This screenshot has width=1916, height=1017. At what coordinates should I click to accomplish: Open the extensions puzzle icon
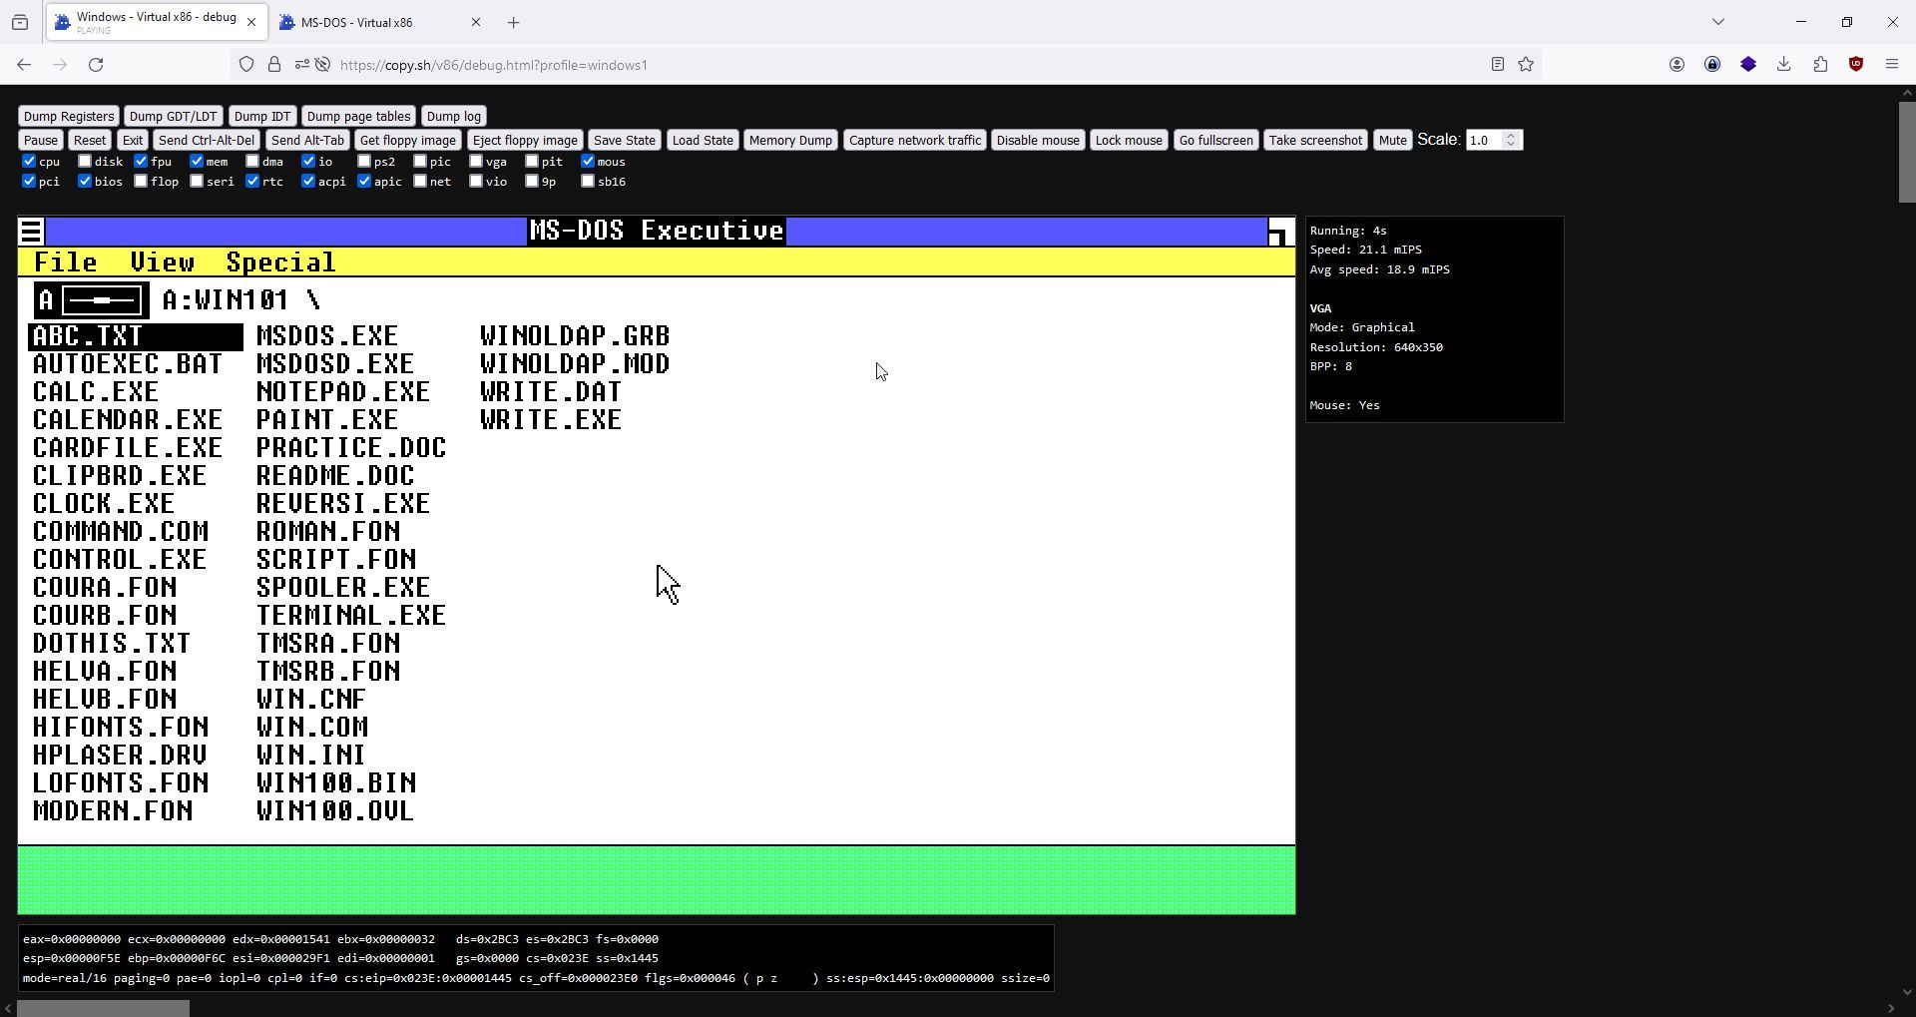1820,65
